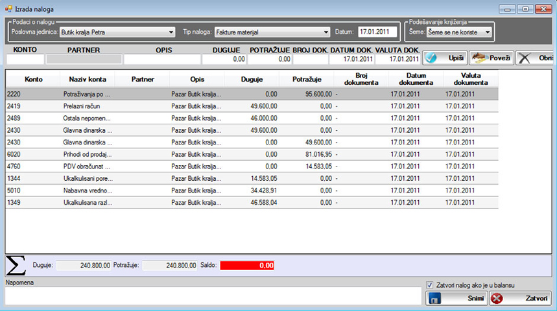Select the 'Ukalkulisani pore...' cell

(x=88, y=179)
